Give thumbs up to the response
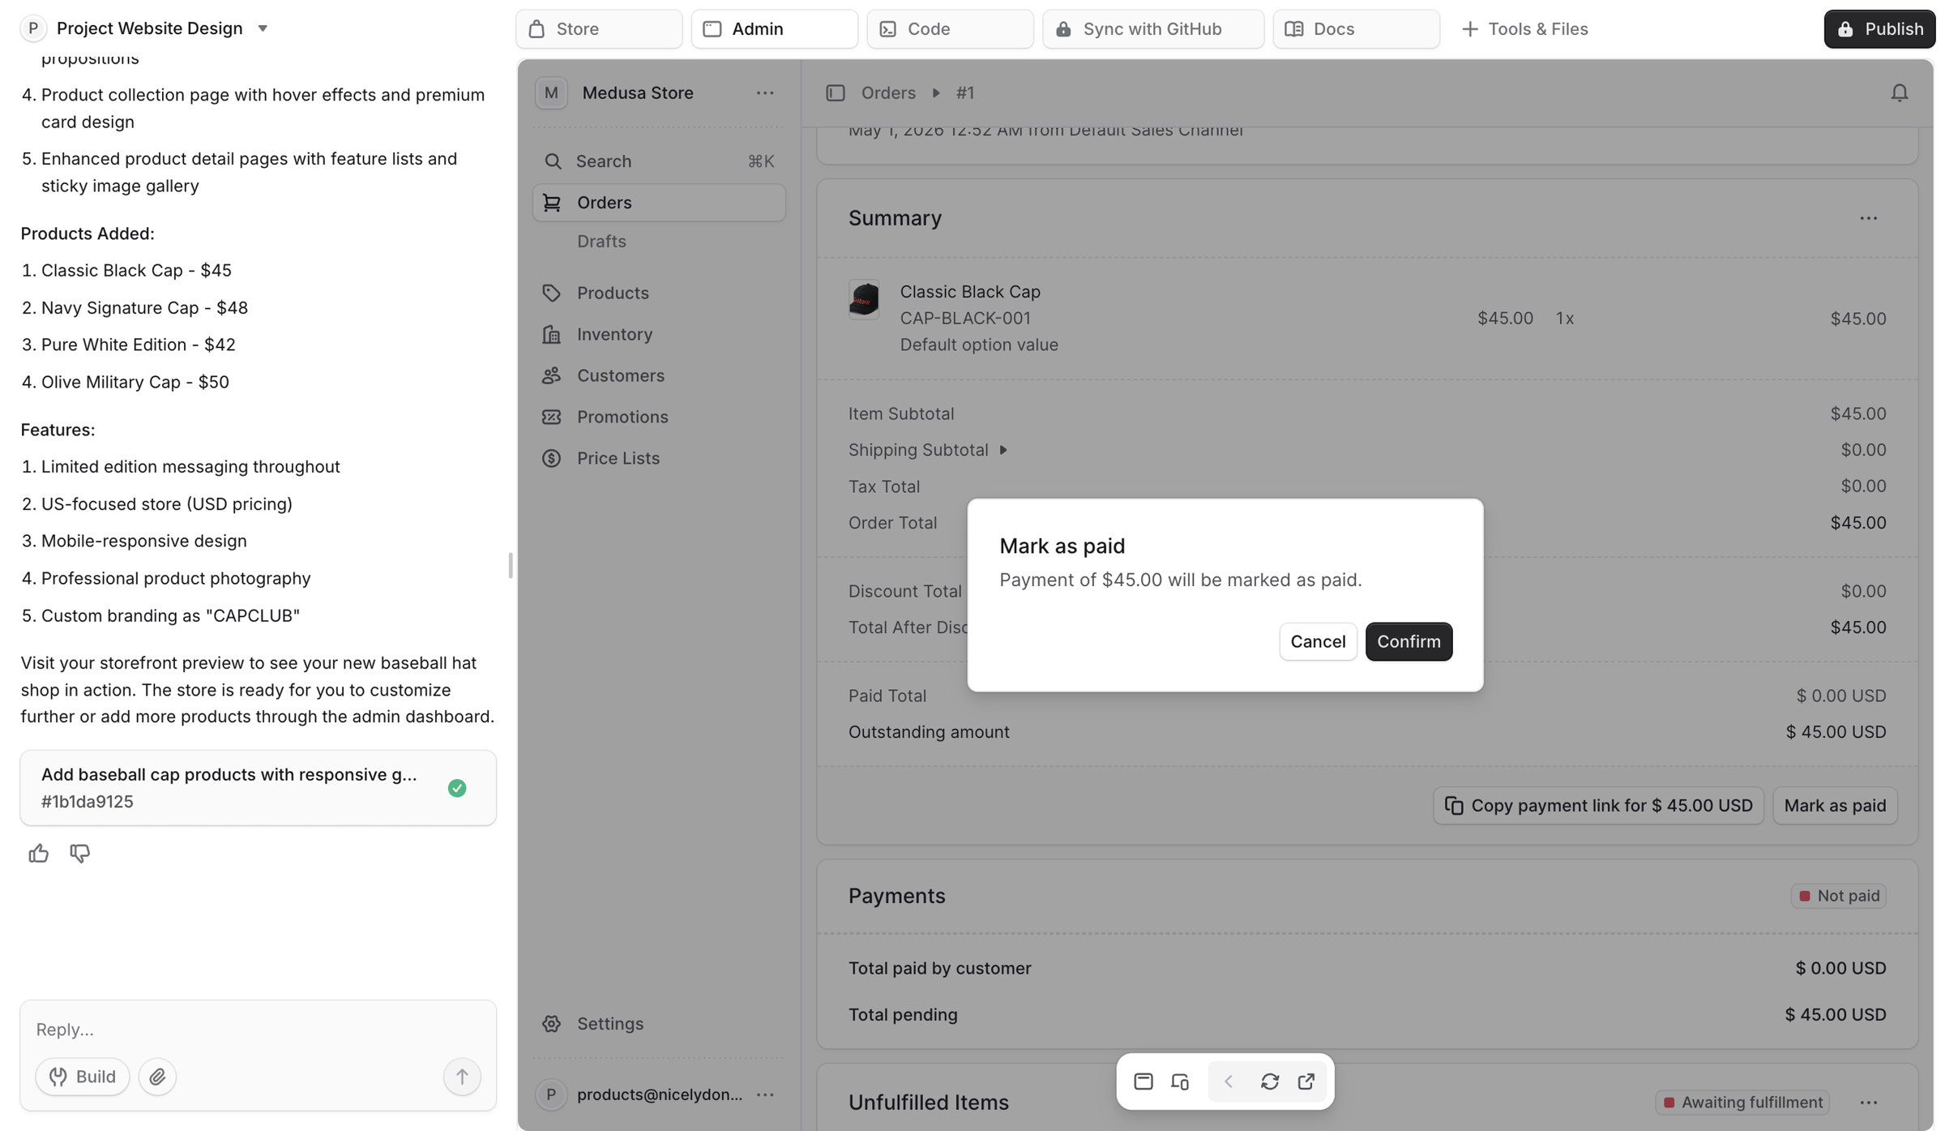The image size is (1945, 1131). pos(38,853)
